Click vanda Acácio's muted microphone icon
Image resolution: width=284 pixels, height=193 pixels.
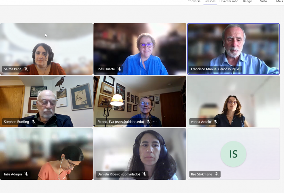(x=216, y=122)
